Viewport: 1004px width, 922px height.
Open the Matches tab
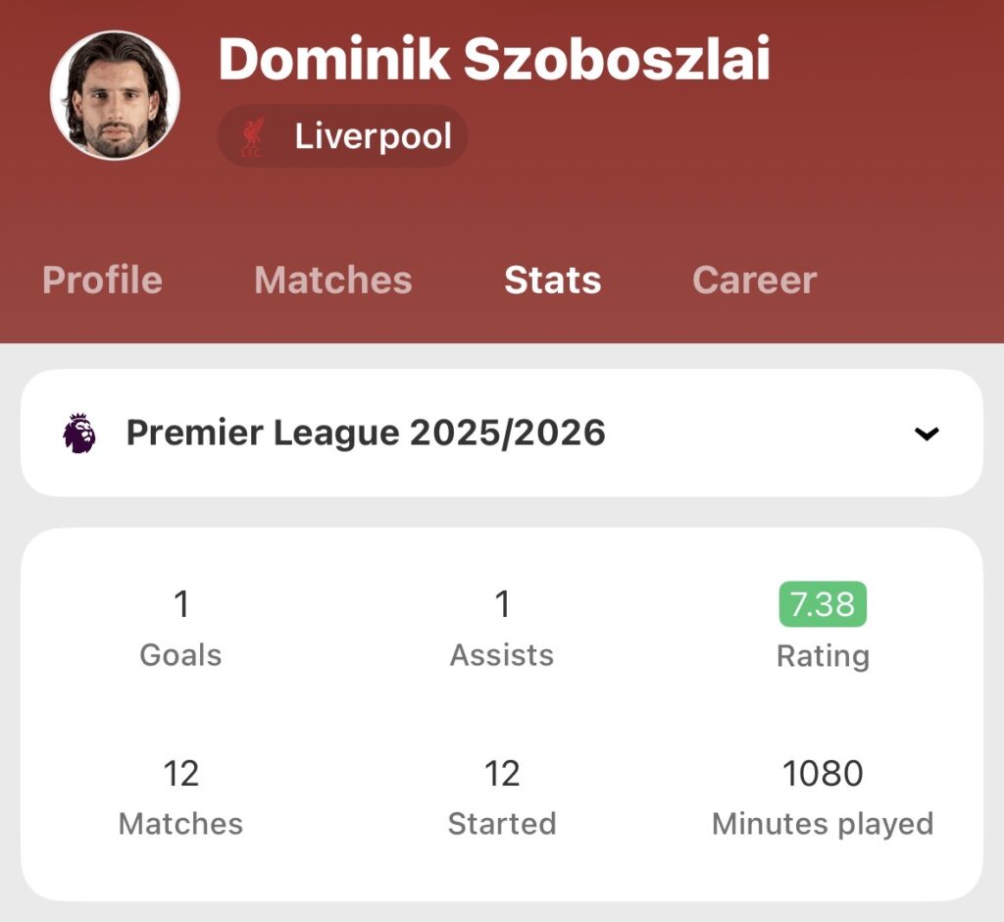click(333, 281)
